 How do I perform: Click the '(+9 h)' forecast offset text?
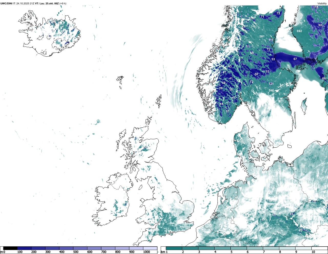(63, 4)
